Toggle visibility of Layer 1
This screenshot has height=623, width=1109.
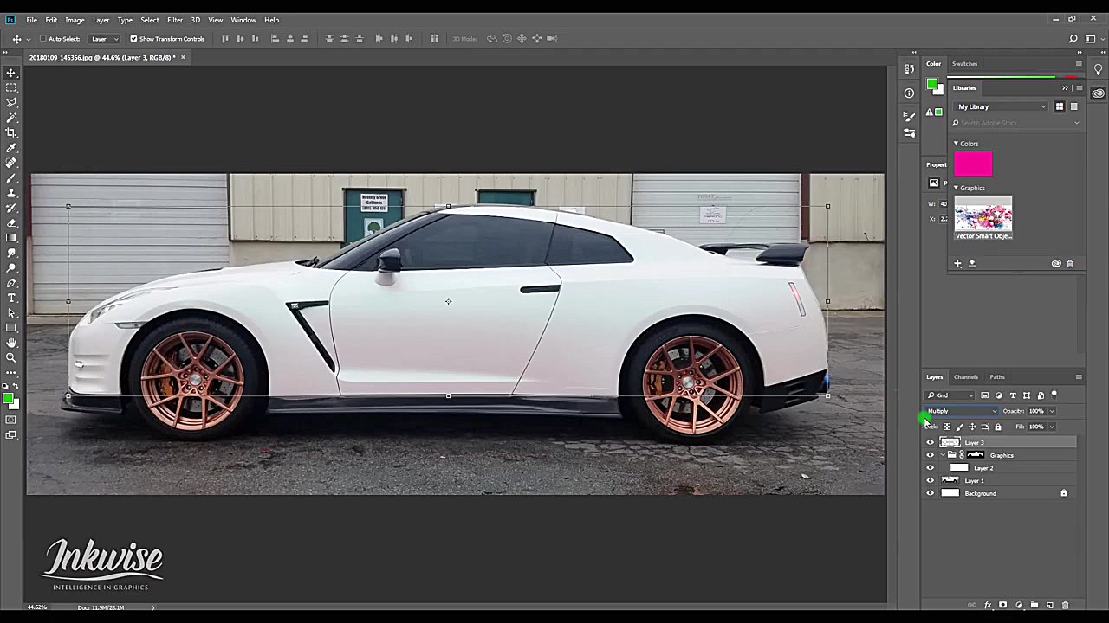pyautogui.click(x=931, y=480)
